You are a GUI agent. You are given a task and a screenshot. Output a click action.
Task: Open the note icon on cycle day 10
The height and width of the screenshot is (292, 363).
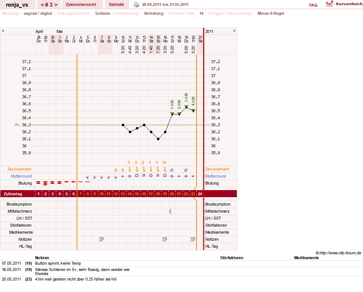tap(101, 239)
